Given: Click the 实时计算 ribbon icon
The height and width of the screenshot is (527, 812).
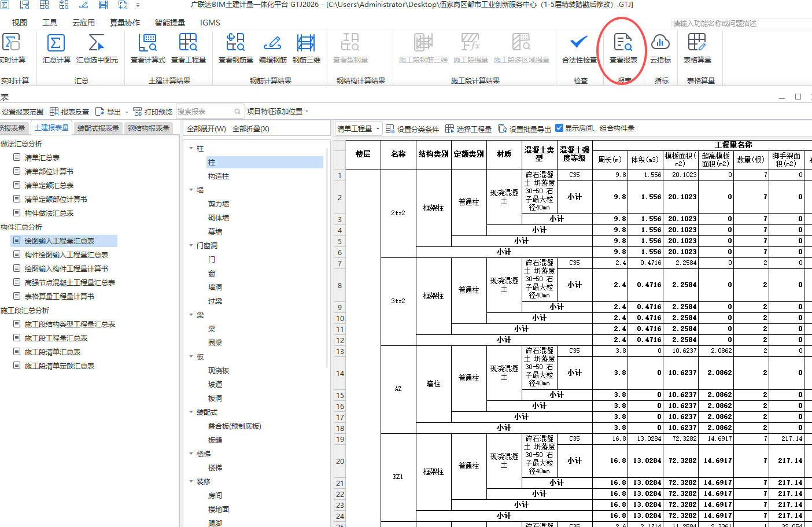Looking at the screenshot, I should click(12, 48).
